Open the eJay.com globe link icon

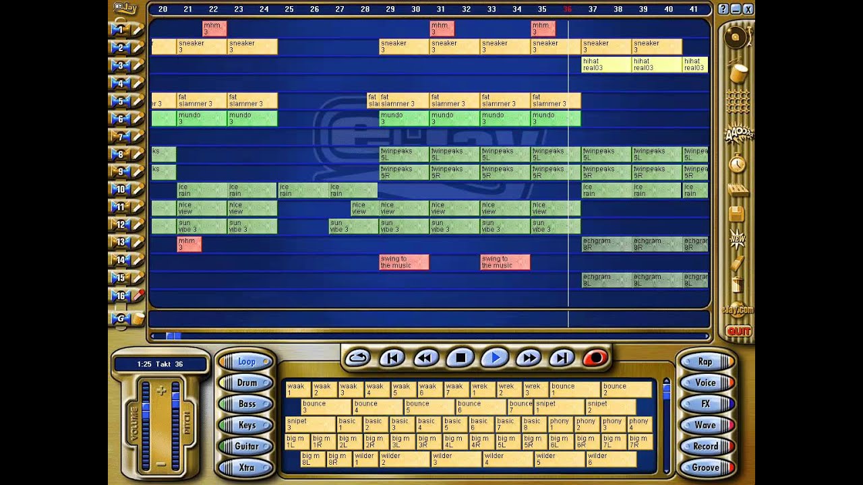738,309
